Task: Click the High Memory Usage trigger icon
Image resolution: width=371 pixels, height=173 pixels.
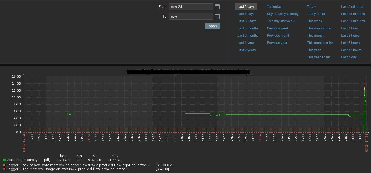Action: (4, 169)
